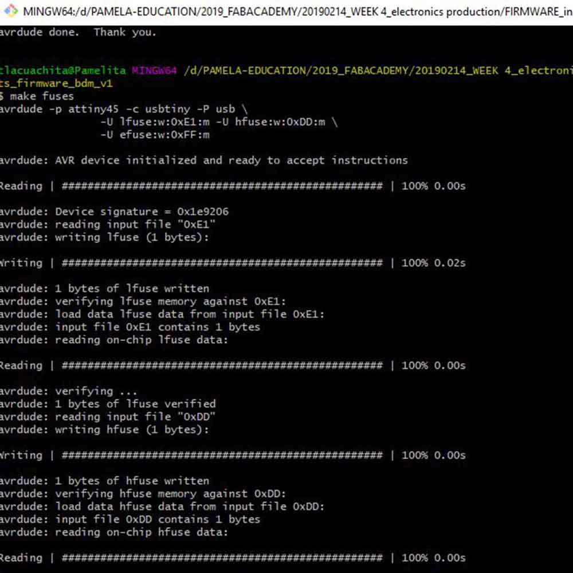Click the 'make fuses' command line
Screen dimensions: 573x573
click(37, 96)
